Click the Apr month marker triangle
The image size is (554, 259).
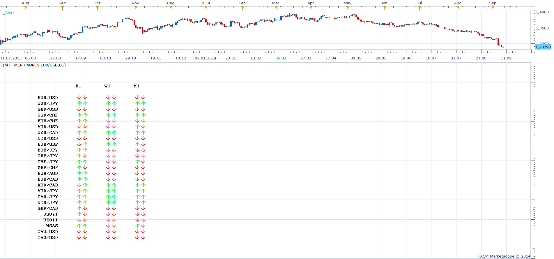(311, 8)
